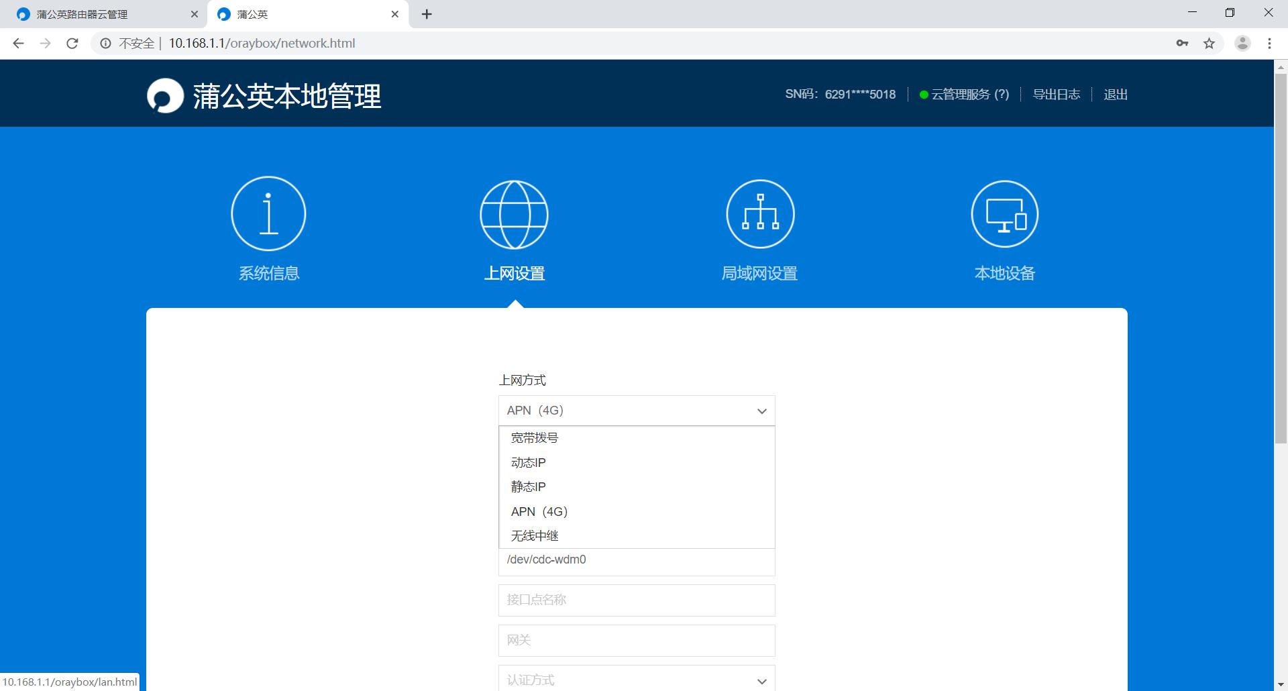Screen dimensions: 1288x691
Task: Bookmark the page with the star icon
Action: 1210,43
